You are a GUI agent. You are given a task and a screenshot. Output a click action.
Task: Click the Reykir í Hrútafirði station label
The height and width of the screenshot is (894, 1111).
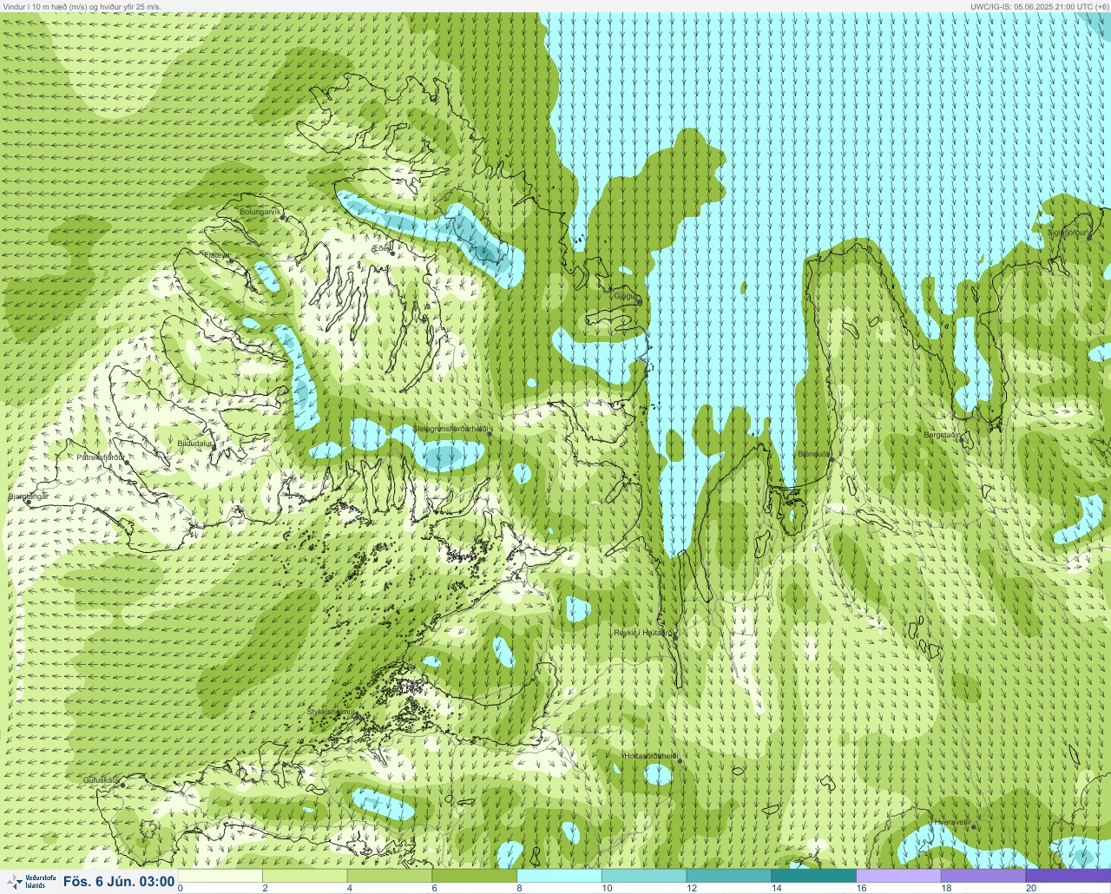(x=643, y=633)
